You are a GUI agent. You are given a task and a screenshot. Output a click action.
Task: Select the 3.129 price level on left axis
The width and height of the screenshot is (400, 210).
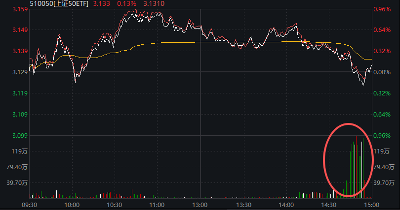pyautogui.click(x=19, y=72)
